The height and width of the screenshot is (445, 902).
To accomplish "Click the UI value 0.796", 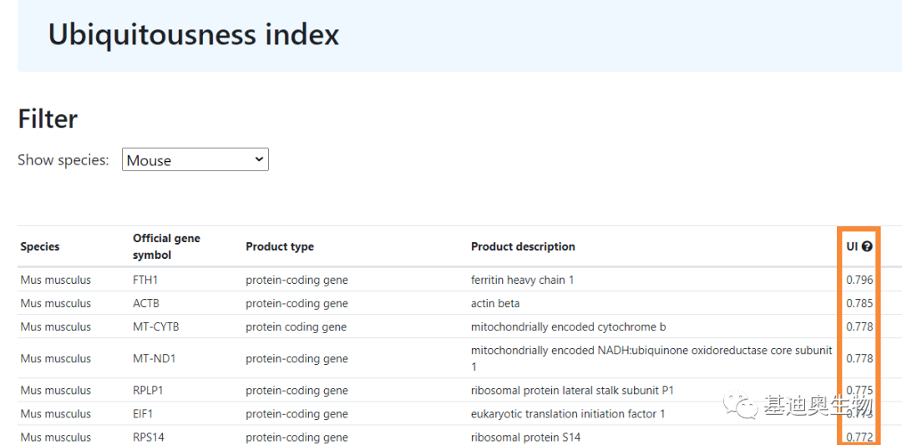I will [x=859, y=280].
